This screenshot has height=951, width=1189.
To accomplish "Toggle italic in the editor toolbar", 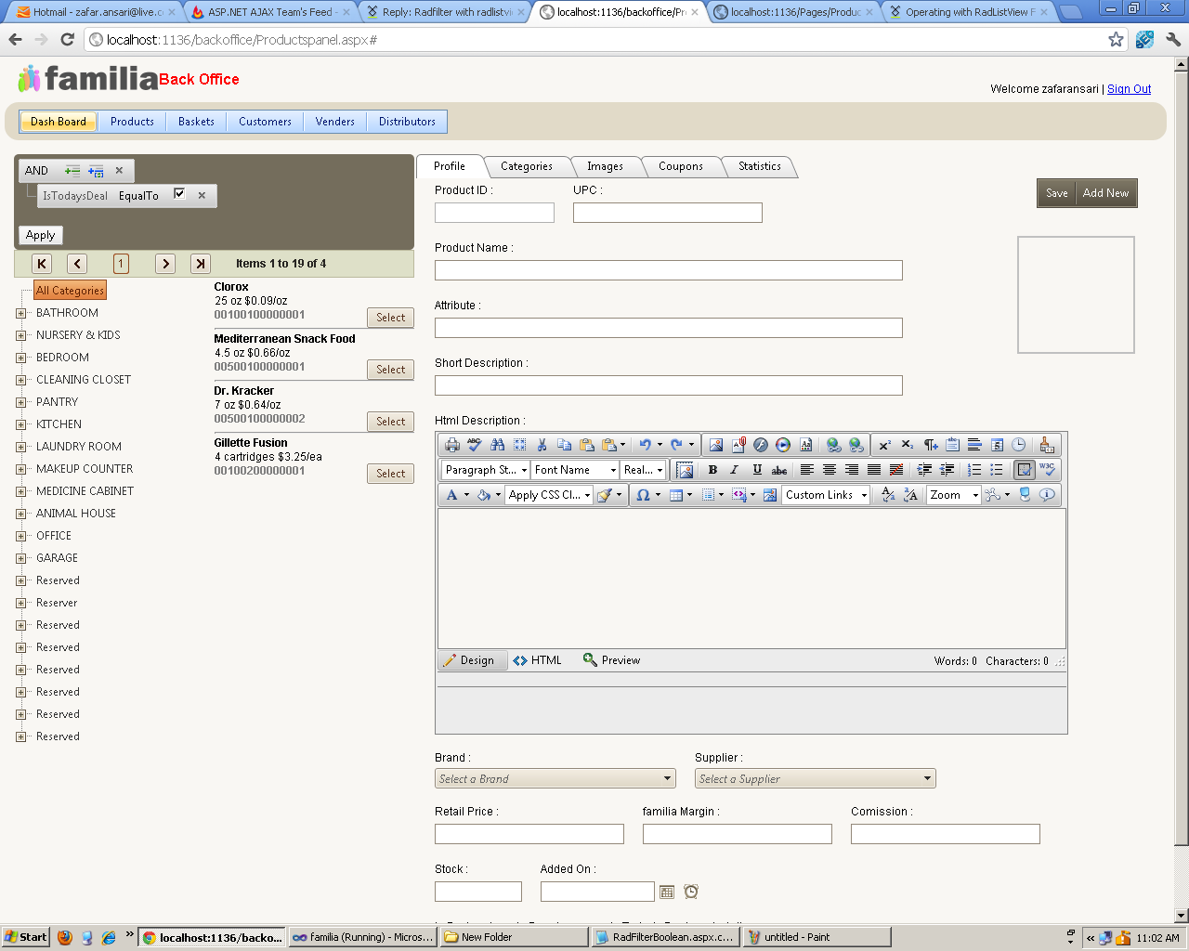I will [x=735, y=470].
